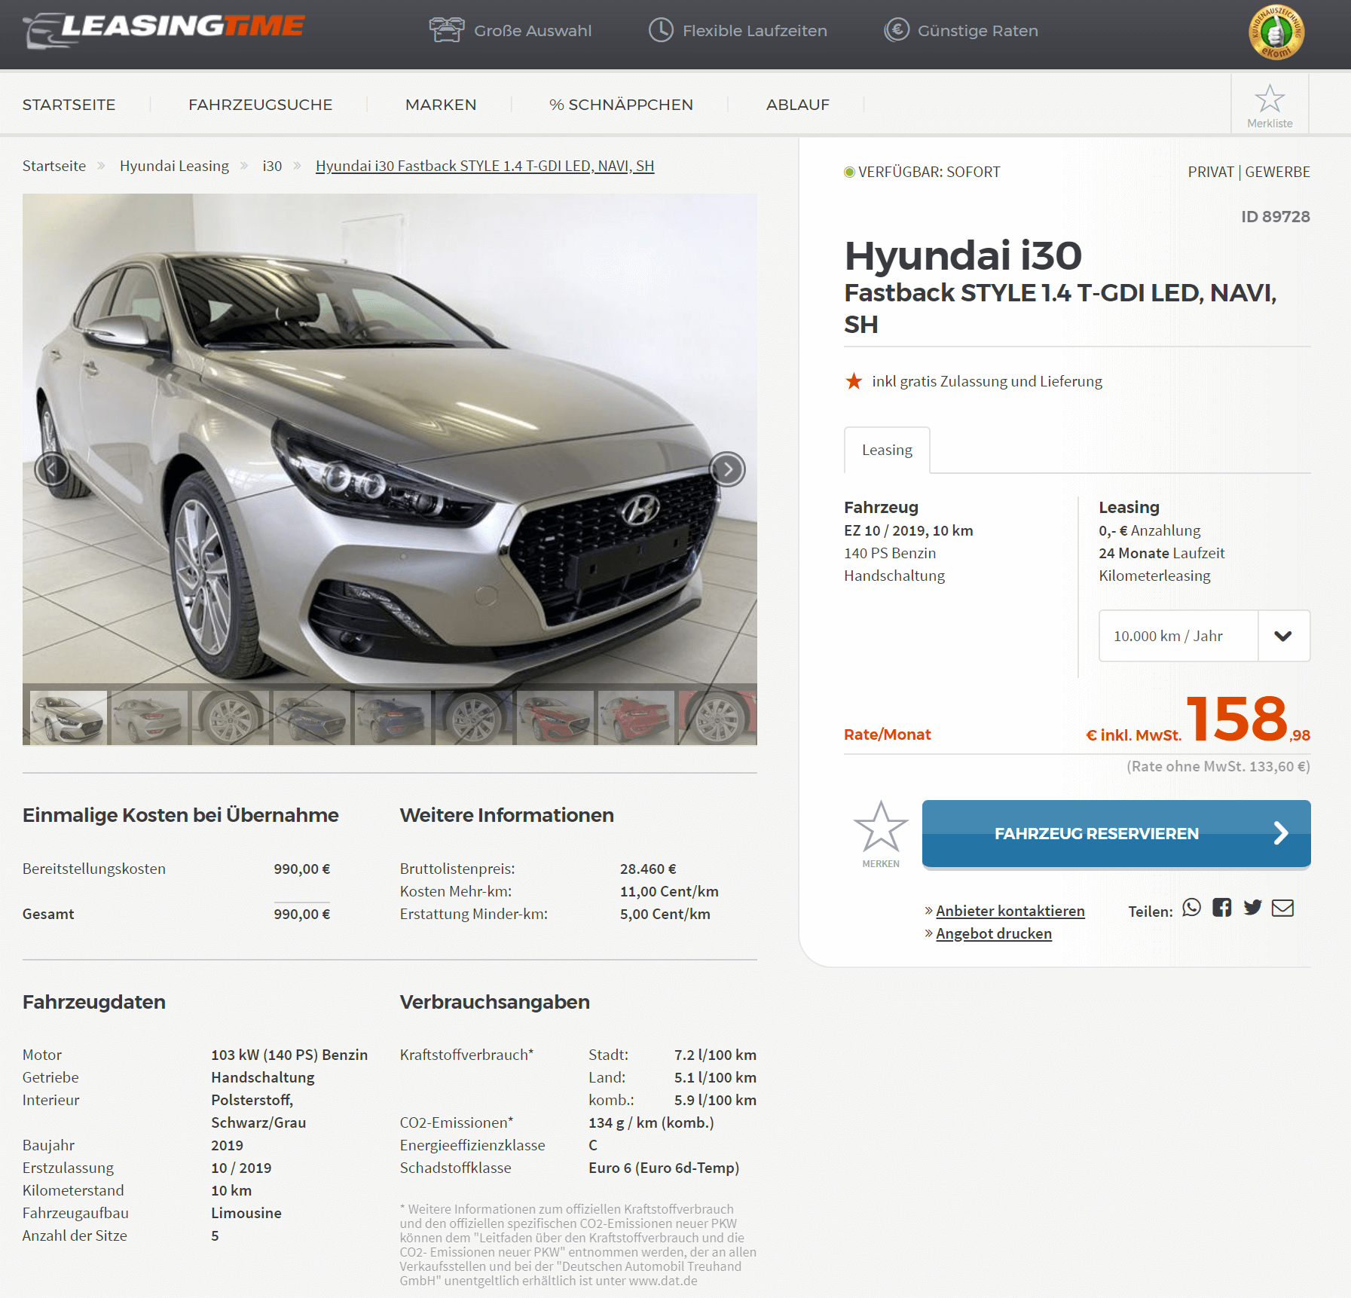Select fourth thumbnail, blue car front view
Screen dimensions: 1351x1298
(x=311, y=717)
